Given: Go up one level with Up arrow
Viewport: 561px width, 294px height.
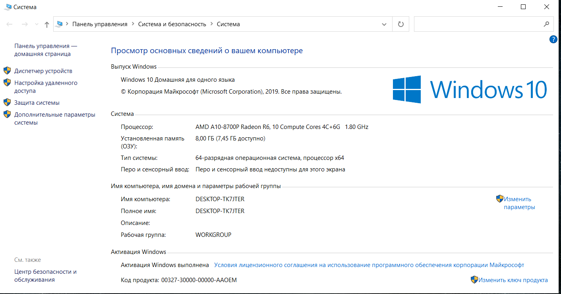Looking at the screenshot, I should pos(47,25).
